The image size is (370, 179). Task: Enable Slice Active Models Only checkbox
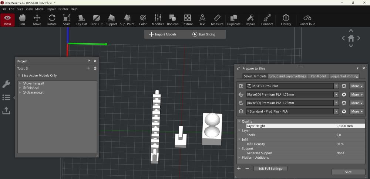[x=19, y=76]
